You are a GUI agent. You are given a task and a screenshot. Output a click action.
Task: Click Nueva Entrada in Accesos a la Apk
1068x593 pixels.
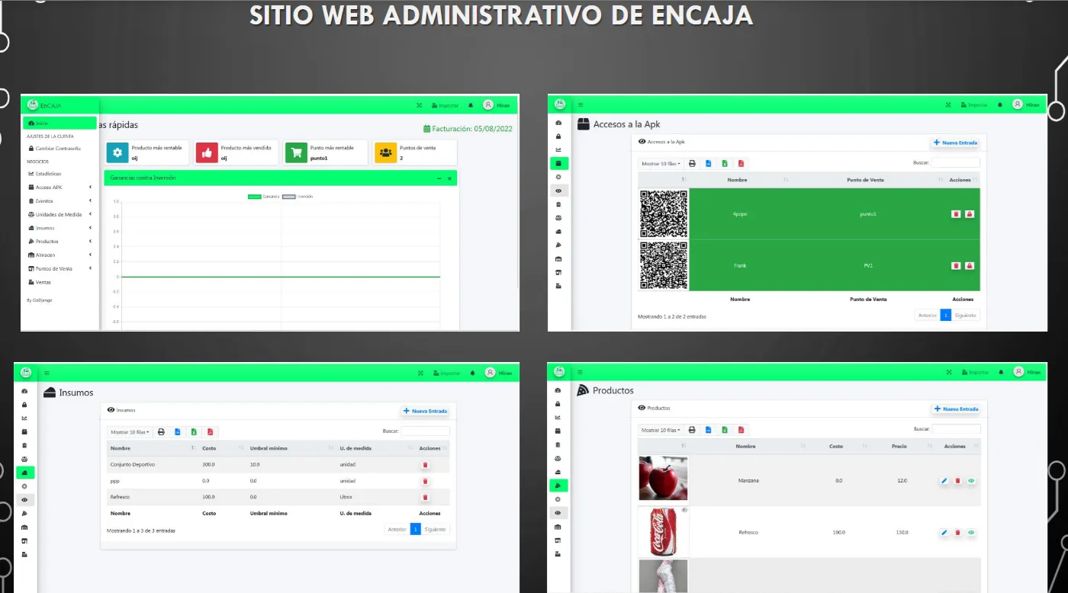tap(956, 143)
